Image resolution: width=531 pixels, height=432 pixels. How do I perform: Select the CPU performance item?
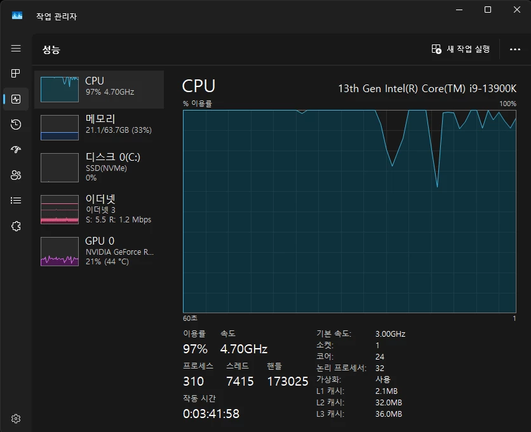tap(99, 90)
